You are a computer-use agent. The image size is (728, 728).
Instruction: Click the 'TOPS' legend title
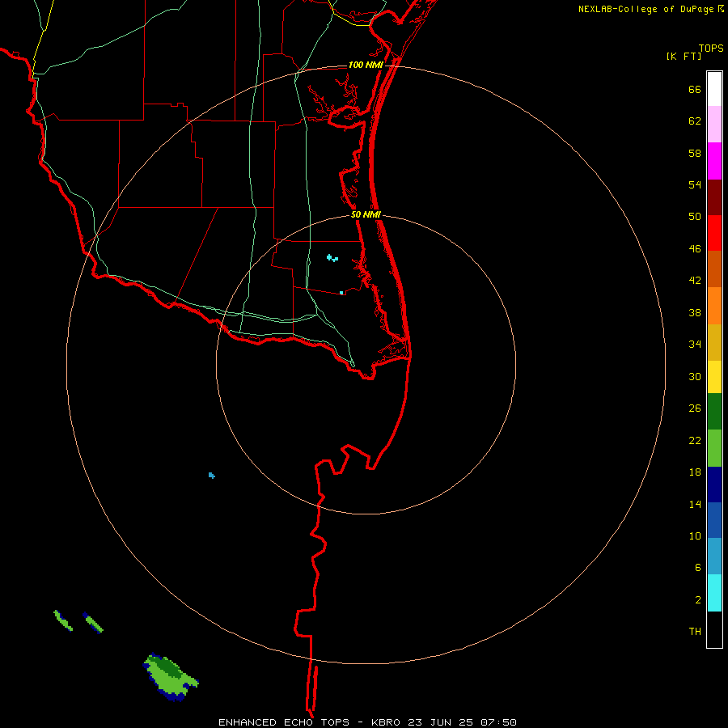[711, 48]
